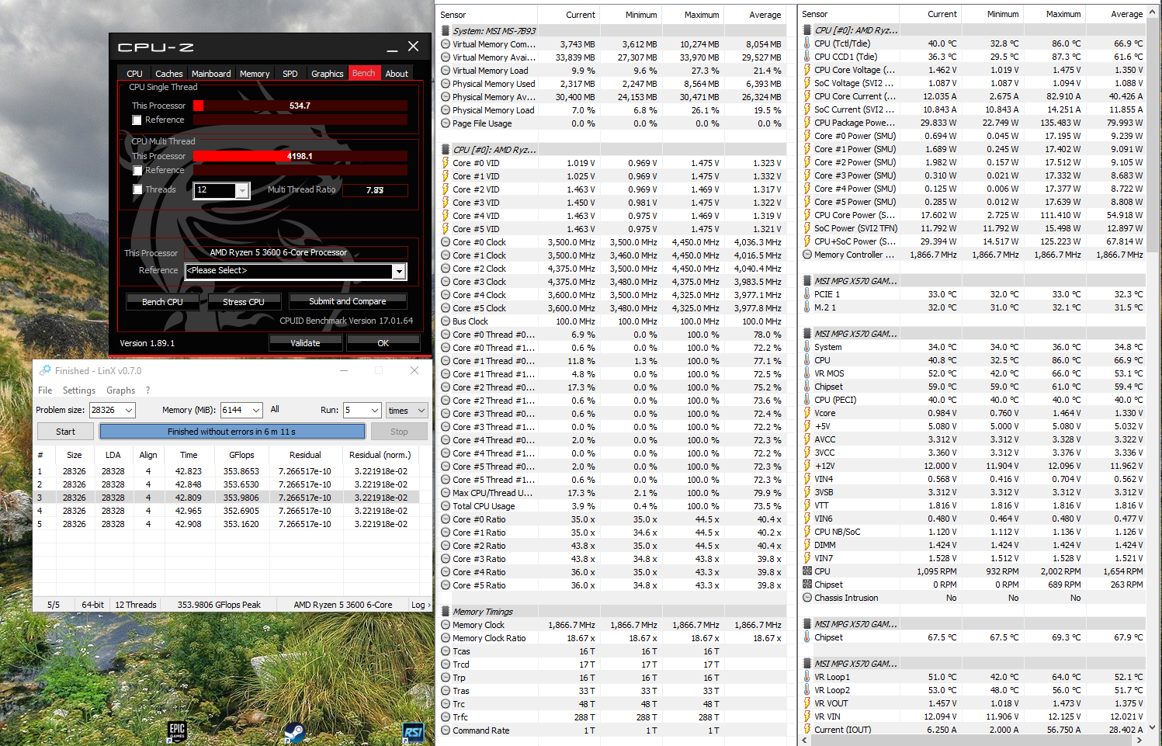Image resolution: width=1162 pixels, height=746 pixels.
Task: Click the sensor list scroll-down arrow
Action: click(1153, 727)
